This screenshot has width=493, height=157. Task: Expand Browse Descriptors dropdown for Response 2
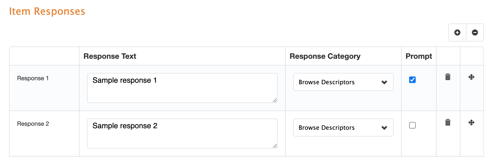click(x=343, y=127)
